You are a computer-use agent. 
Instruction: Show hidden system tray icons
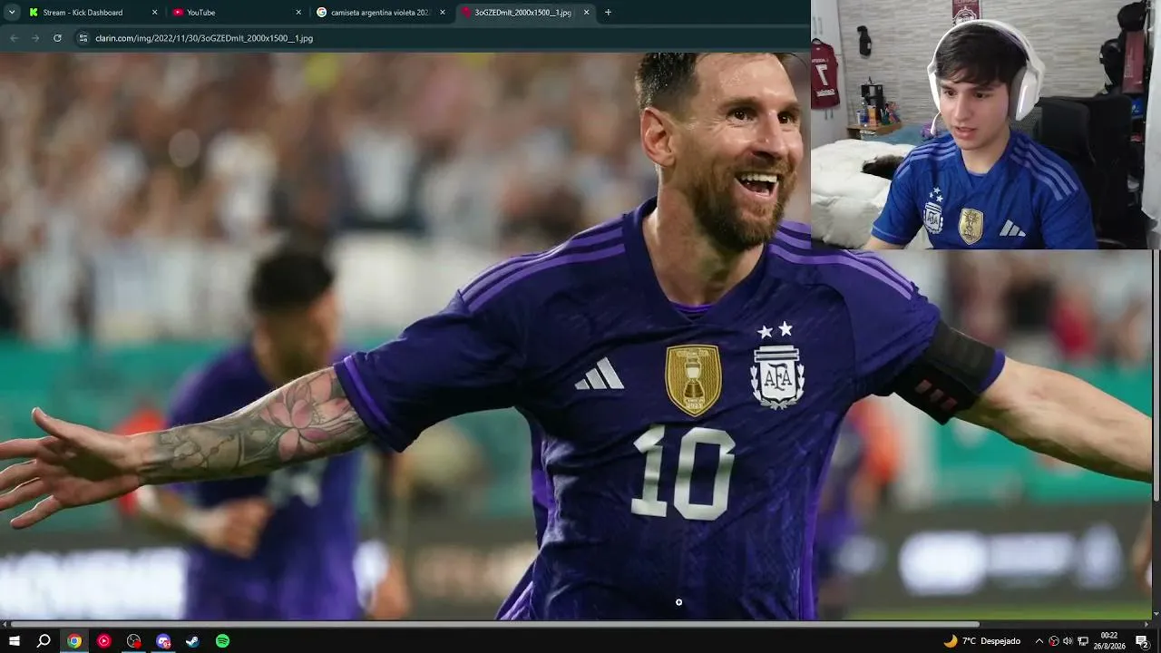1039,641
